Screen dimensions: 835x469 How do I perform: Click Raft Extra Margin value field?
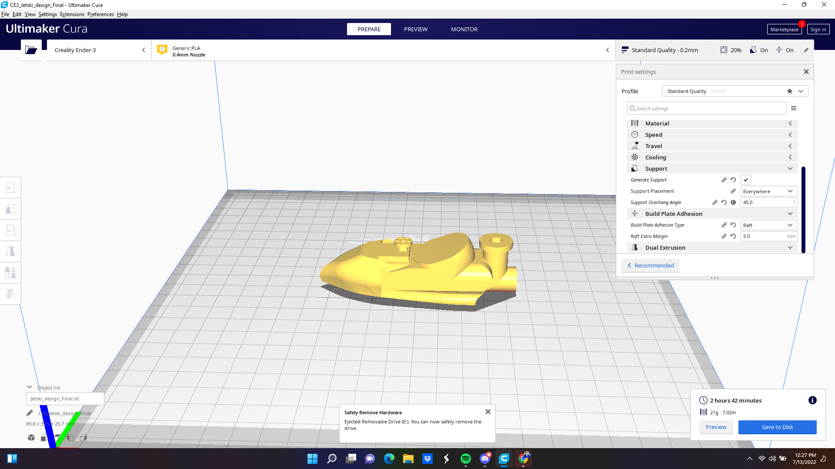tap(769, 236)
